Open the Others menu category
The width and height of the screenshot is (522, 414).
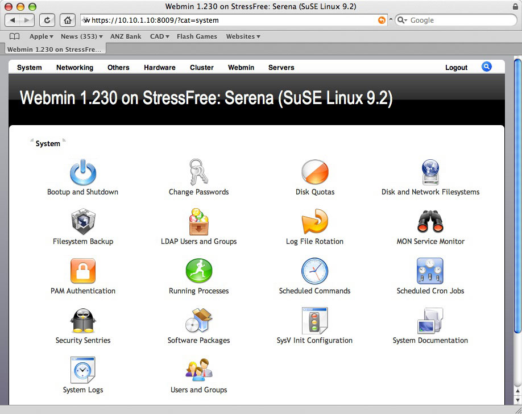[118, 67]
